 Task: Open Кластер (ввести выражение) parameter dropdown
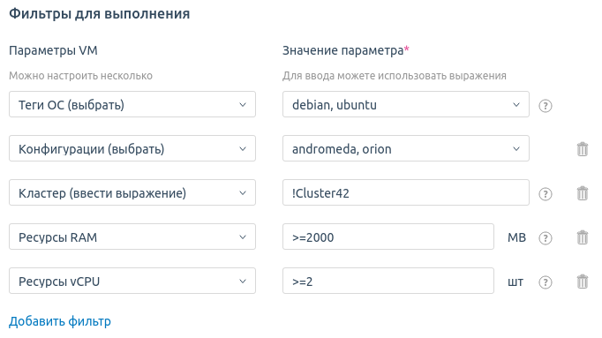[132, 192]
